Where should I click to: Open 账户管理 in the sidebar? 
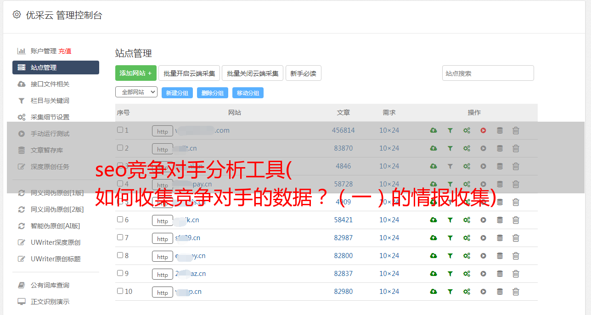[x=44, y=51]
